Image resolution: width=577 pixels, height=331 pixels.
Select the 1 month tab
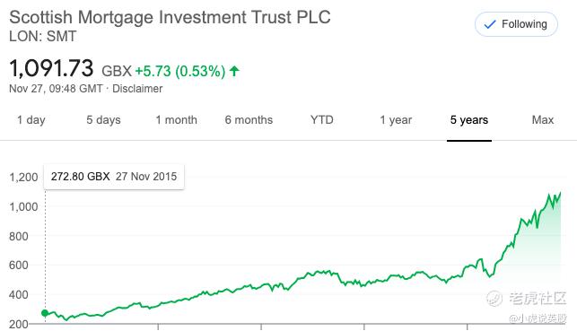(176, 120)
